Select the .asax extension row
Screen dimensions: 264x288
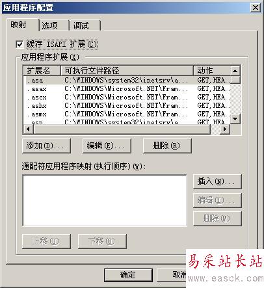point(127,89)
